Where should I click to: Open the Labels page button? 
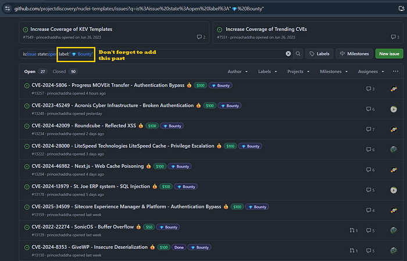319,53
